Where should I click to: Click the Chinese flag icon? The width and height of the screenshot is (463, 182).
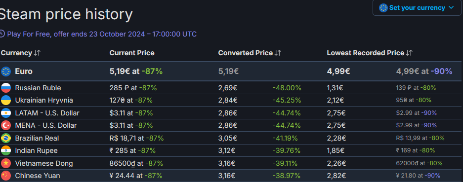pos(6,176)
